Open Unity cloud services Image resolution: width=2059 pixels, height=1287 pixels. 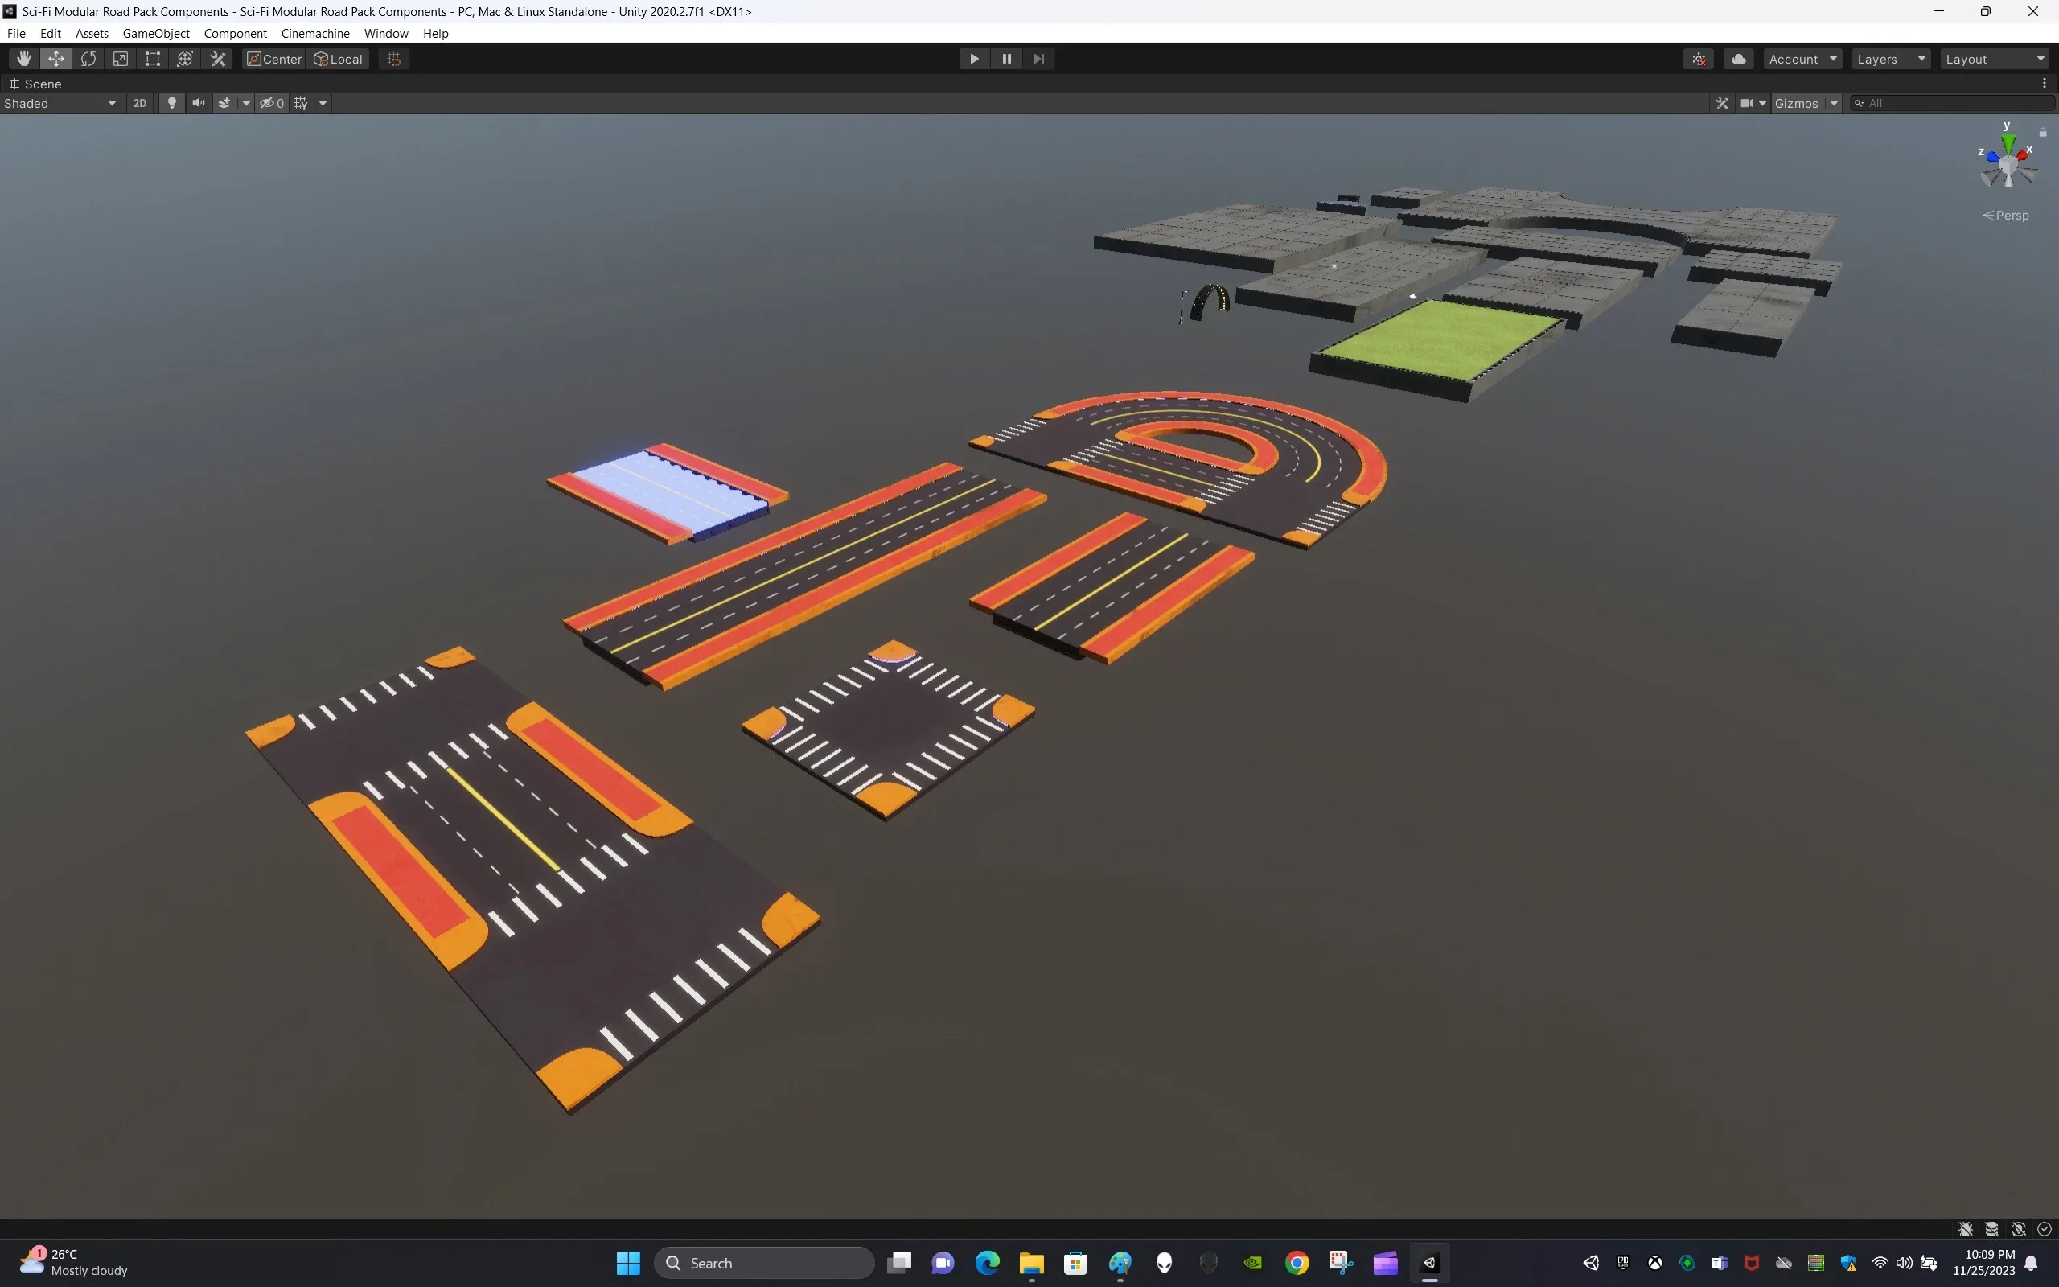click(1739, 59)
